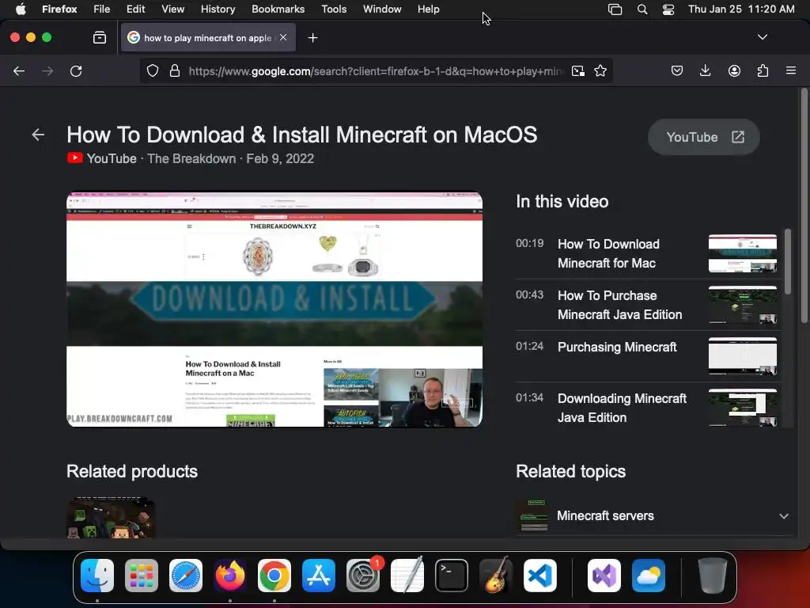Close the Minecraft search tab
The image size is (810, 608).
tap(283, 37)
